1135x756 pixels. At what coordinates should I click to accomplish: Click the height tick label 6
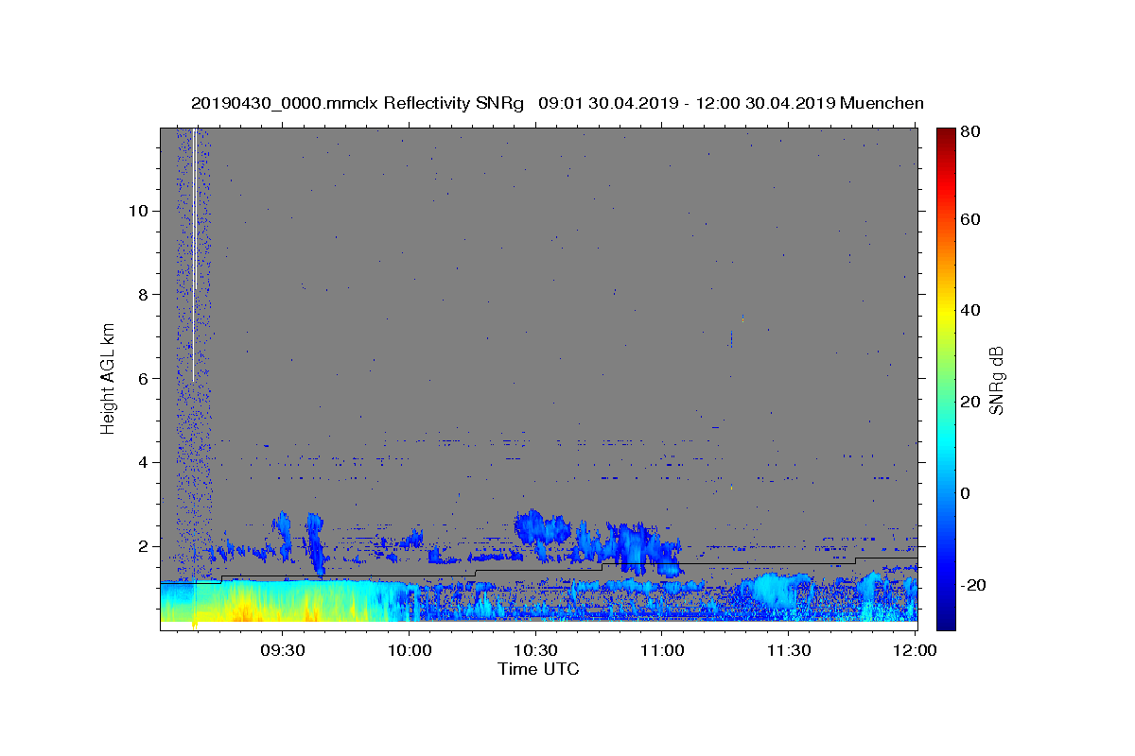click(145, 378)
